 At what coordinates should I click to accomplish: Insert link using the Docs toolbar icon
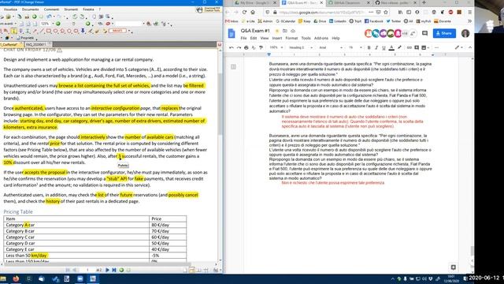(409, 47)
